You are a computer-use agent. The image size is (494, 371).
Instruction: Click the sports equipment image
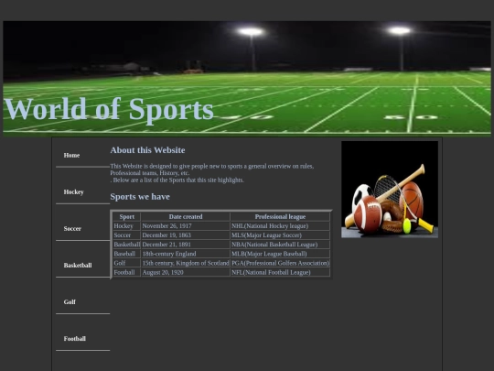[x=390, y=190]
